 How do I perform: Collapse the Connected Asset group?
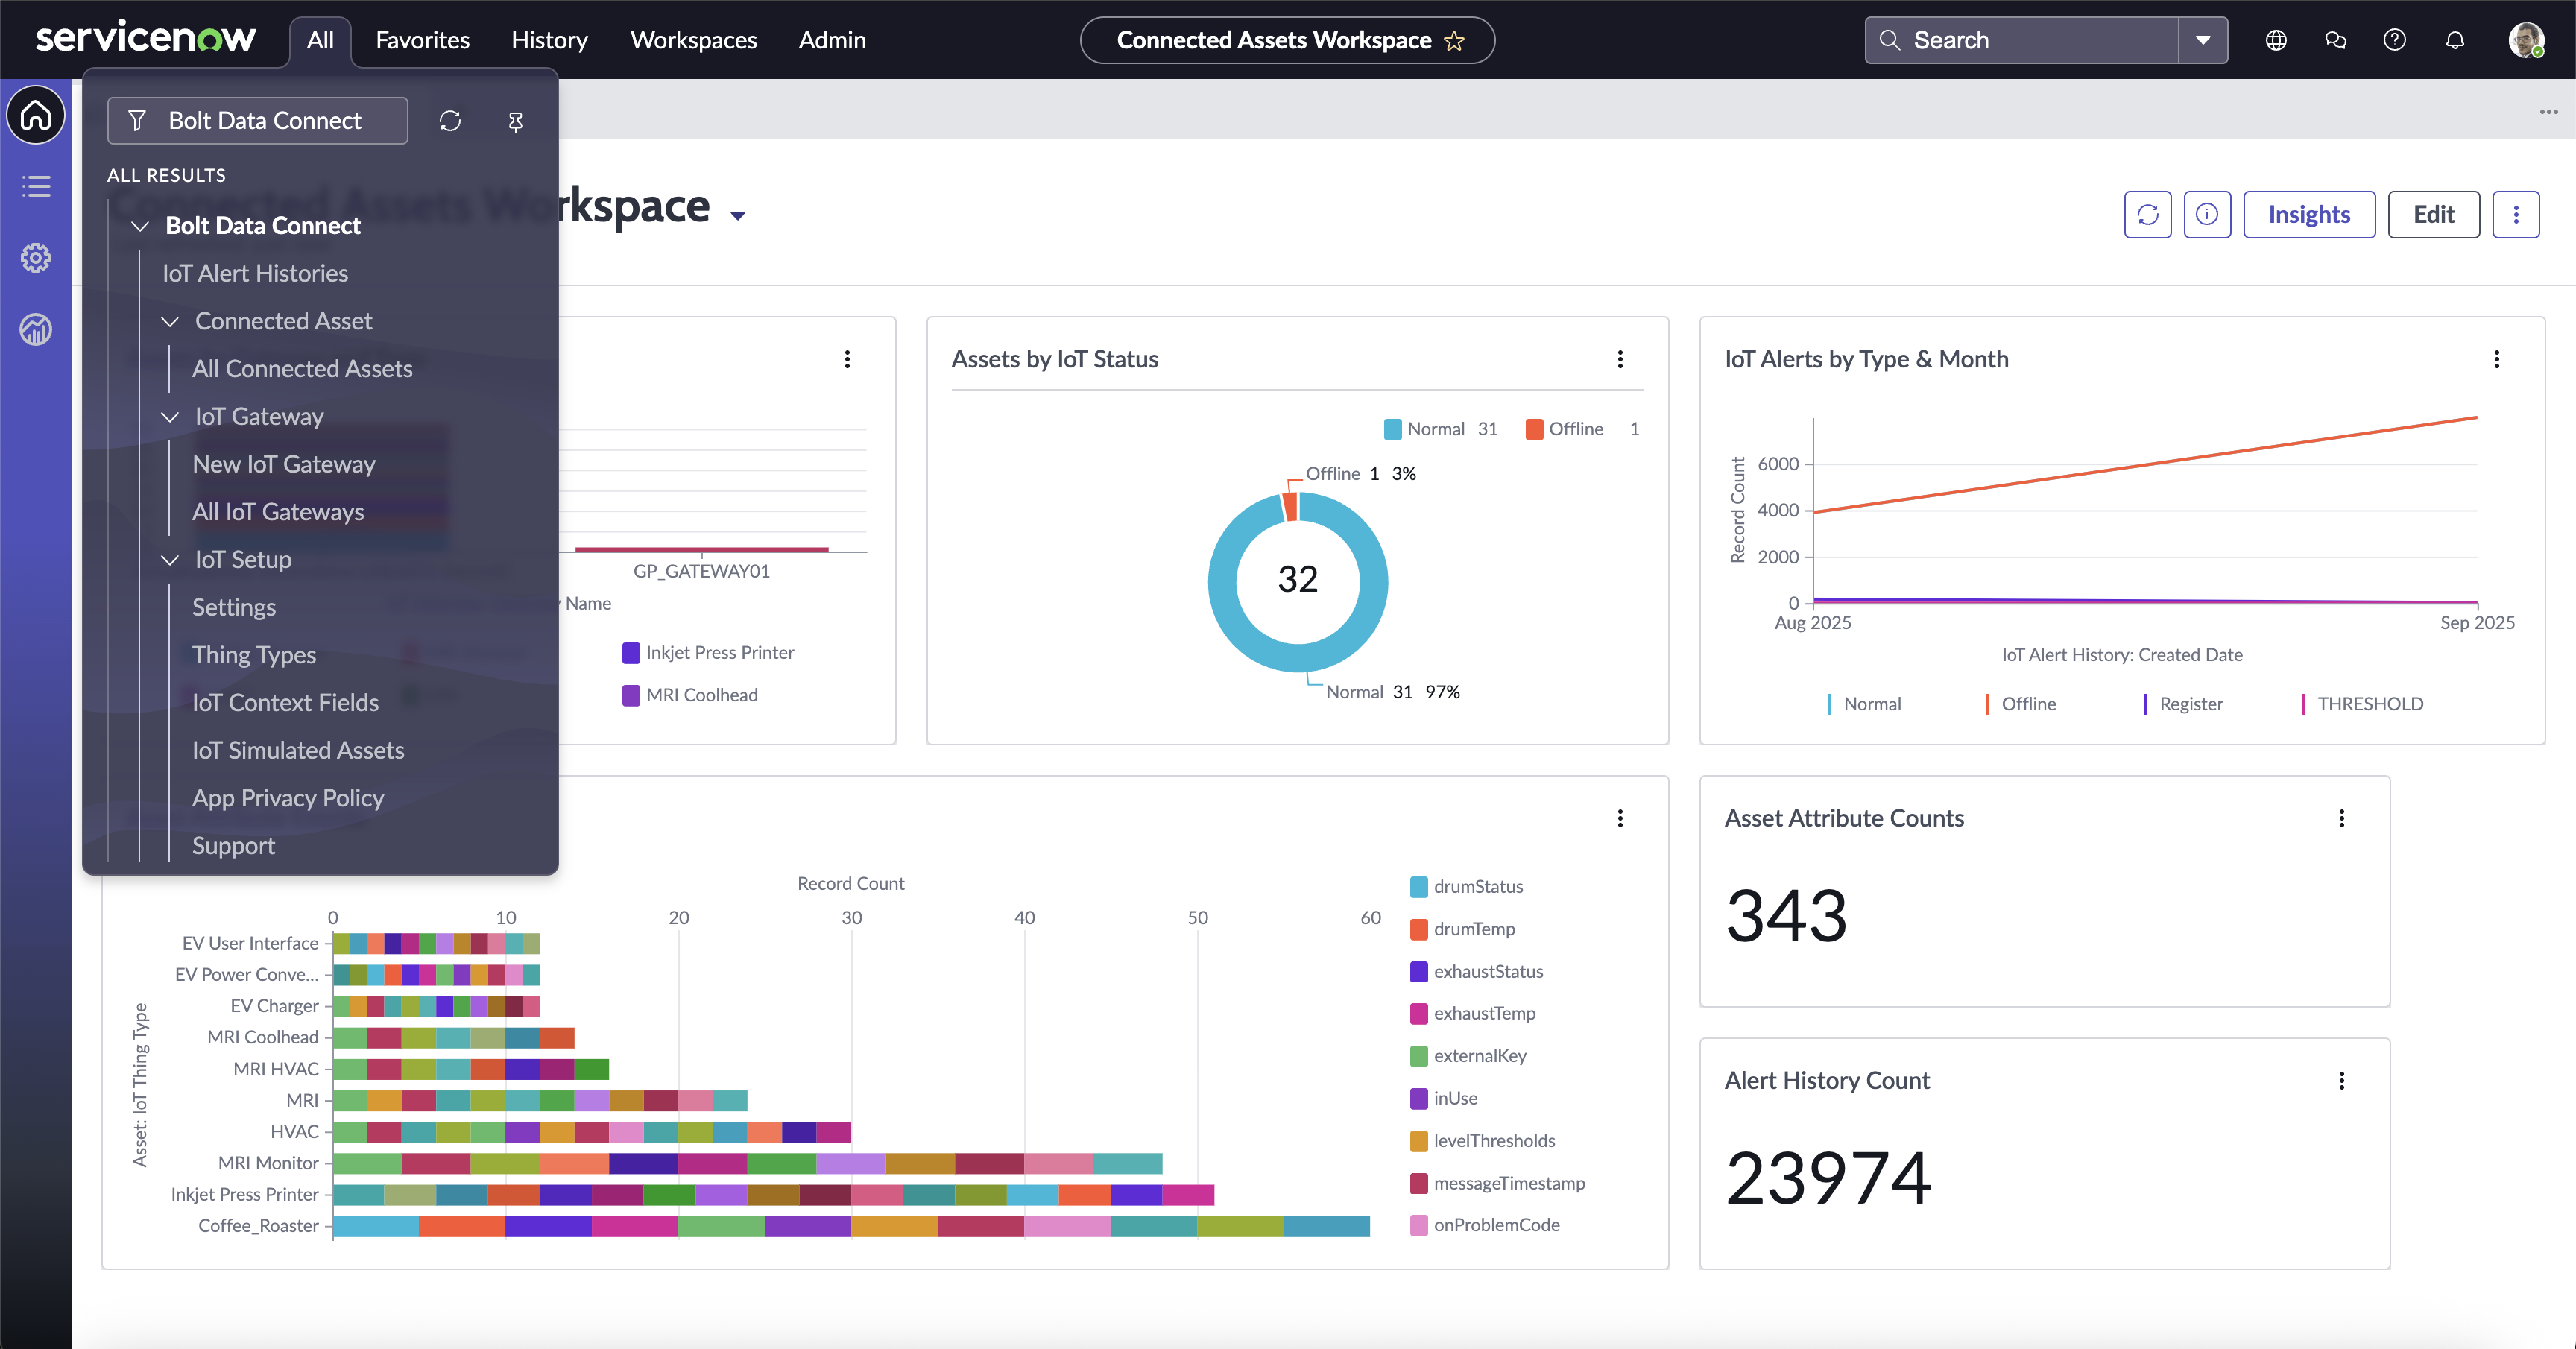point(170,321)
